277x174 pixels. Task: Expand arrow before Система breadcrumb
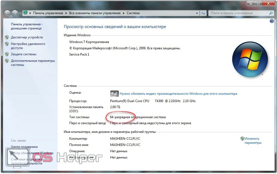pyautogui.click(x=124, y=13)
